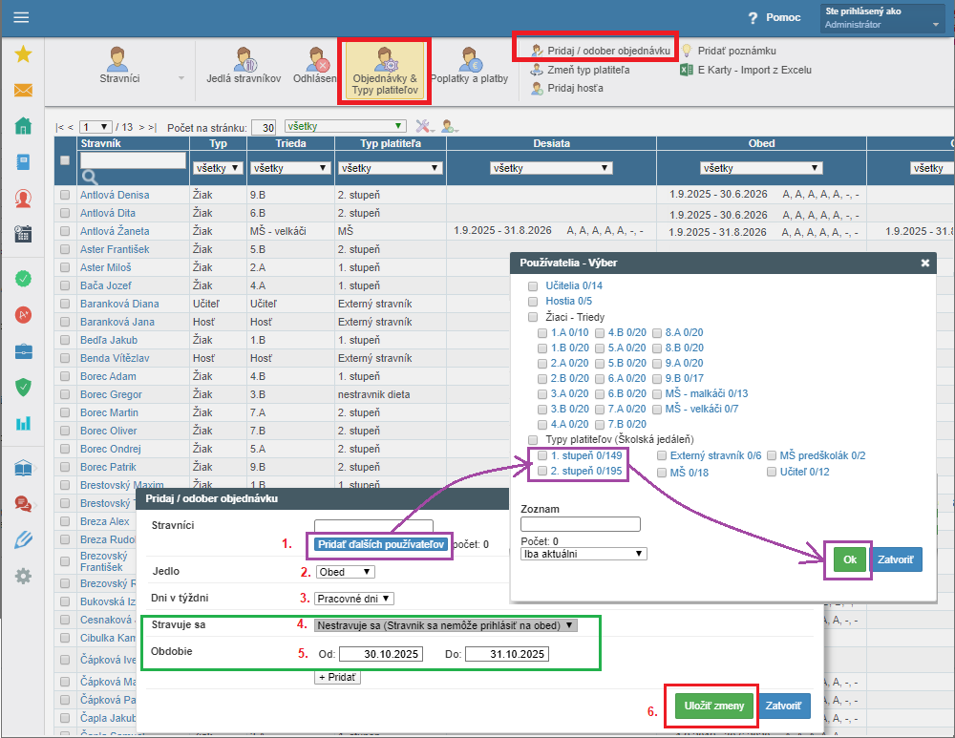Image resolution: width=955 pixels, height=738 pixels.
Task: Click the gear settings icon in sidebar
Action: click(x=23, y=576)
